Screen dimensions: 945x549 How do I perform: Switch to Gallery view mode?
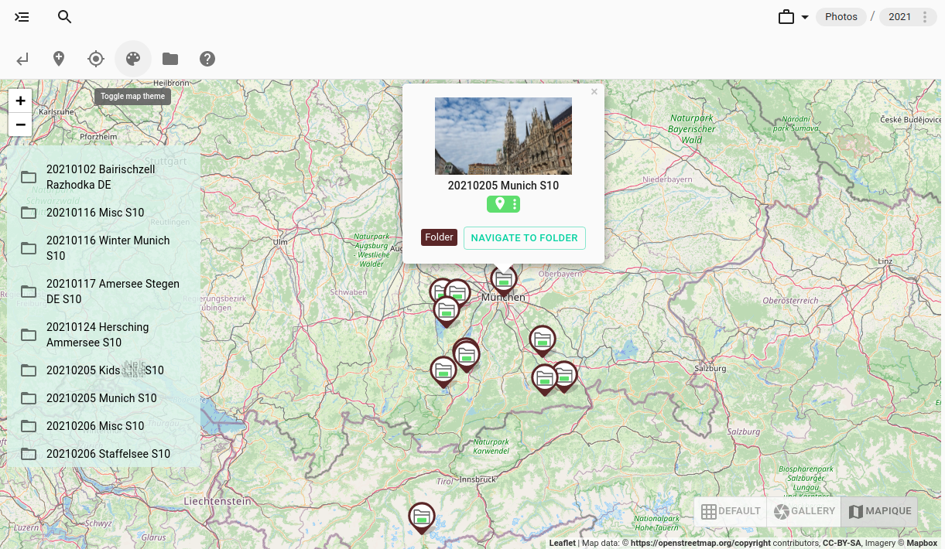(x=803, y=511)
